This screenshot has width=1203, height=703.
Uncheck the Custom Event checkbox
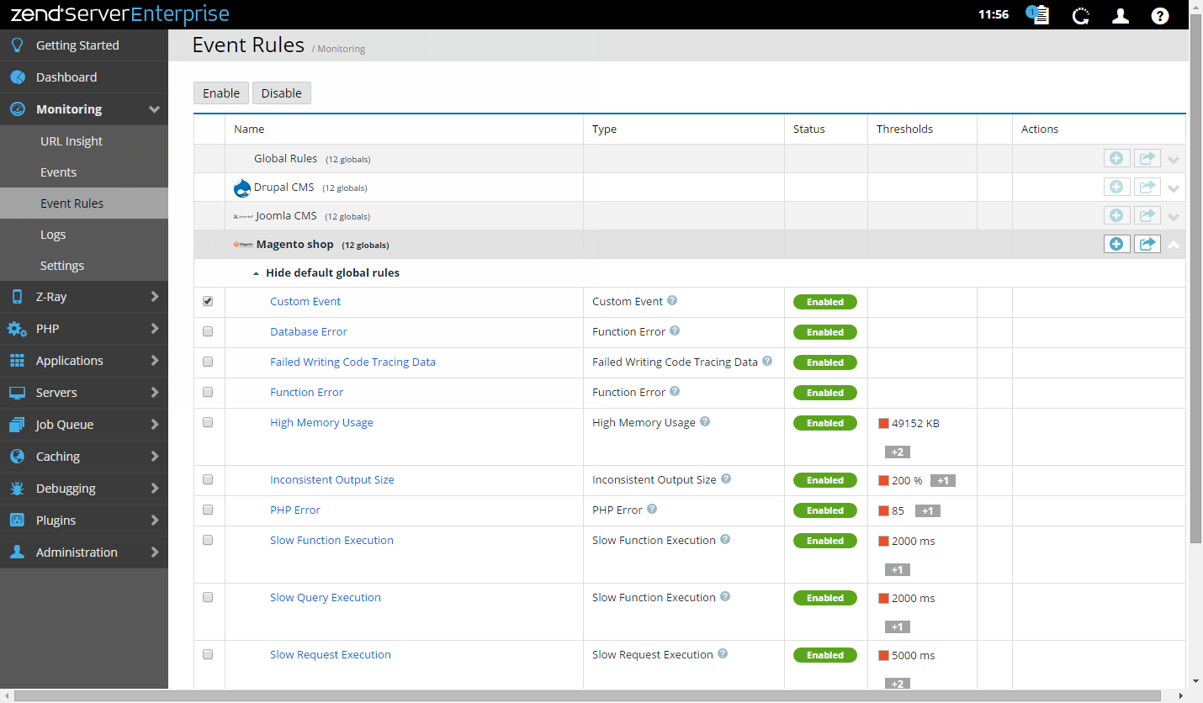[x=208, y=301]
